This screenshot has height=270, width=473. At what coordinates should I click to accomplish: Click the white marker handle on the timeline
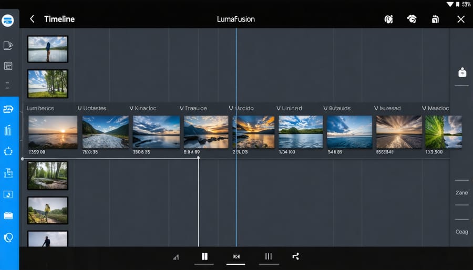click(199, 158)
